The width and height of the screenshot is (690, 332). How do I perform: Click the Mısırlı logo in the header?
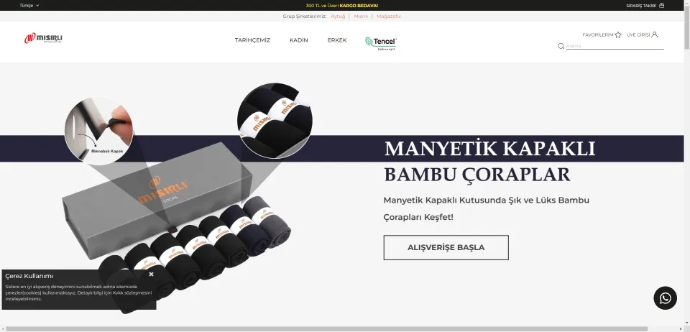pos(43,38)
